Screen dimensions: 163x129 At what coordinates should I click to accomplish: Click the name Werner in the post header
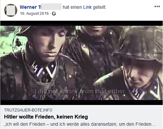click(28, 7)
